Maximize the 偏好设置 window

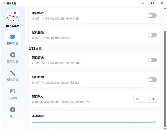pos(152,3)
